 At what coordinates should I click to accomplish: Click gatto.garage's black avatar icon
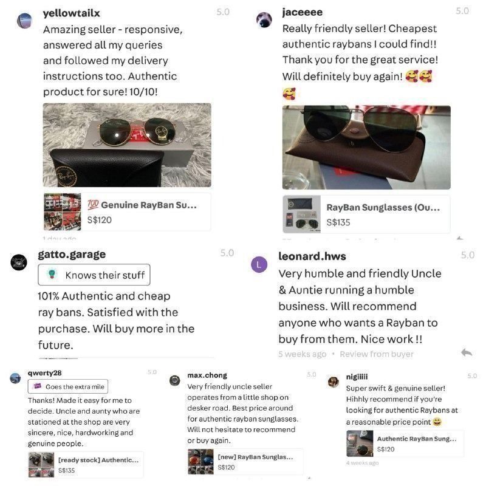click(x=19, y=262)
